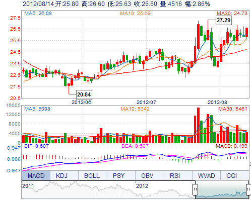Click the 2012 label in overview timeline
The height and width of the screenshot is (200, 251).
[x=142, y=186]
